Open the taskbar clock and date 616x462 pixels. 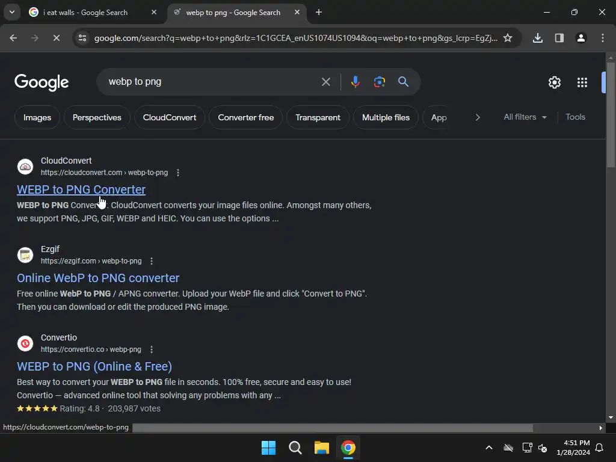tap(573, 448)
